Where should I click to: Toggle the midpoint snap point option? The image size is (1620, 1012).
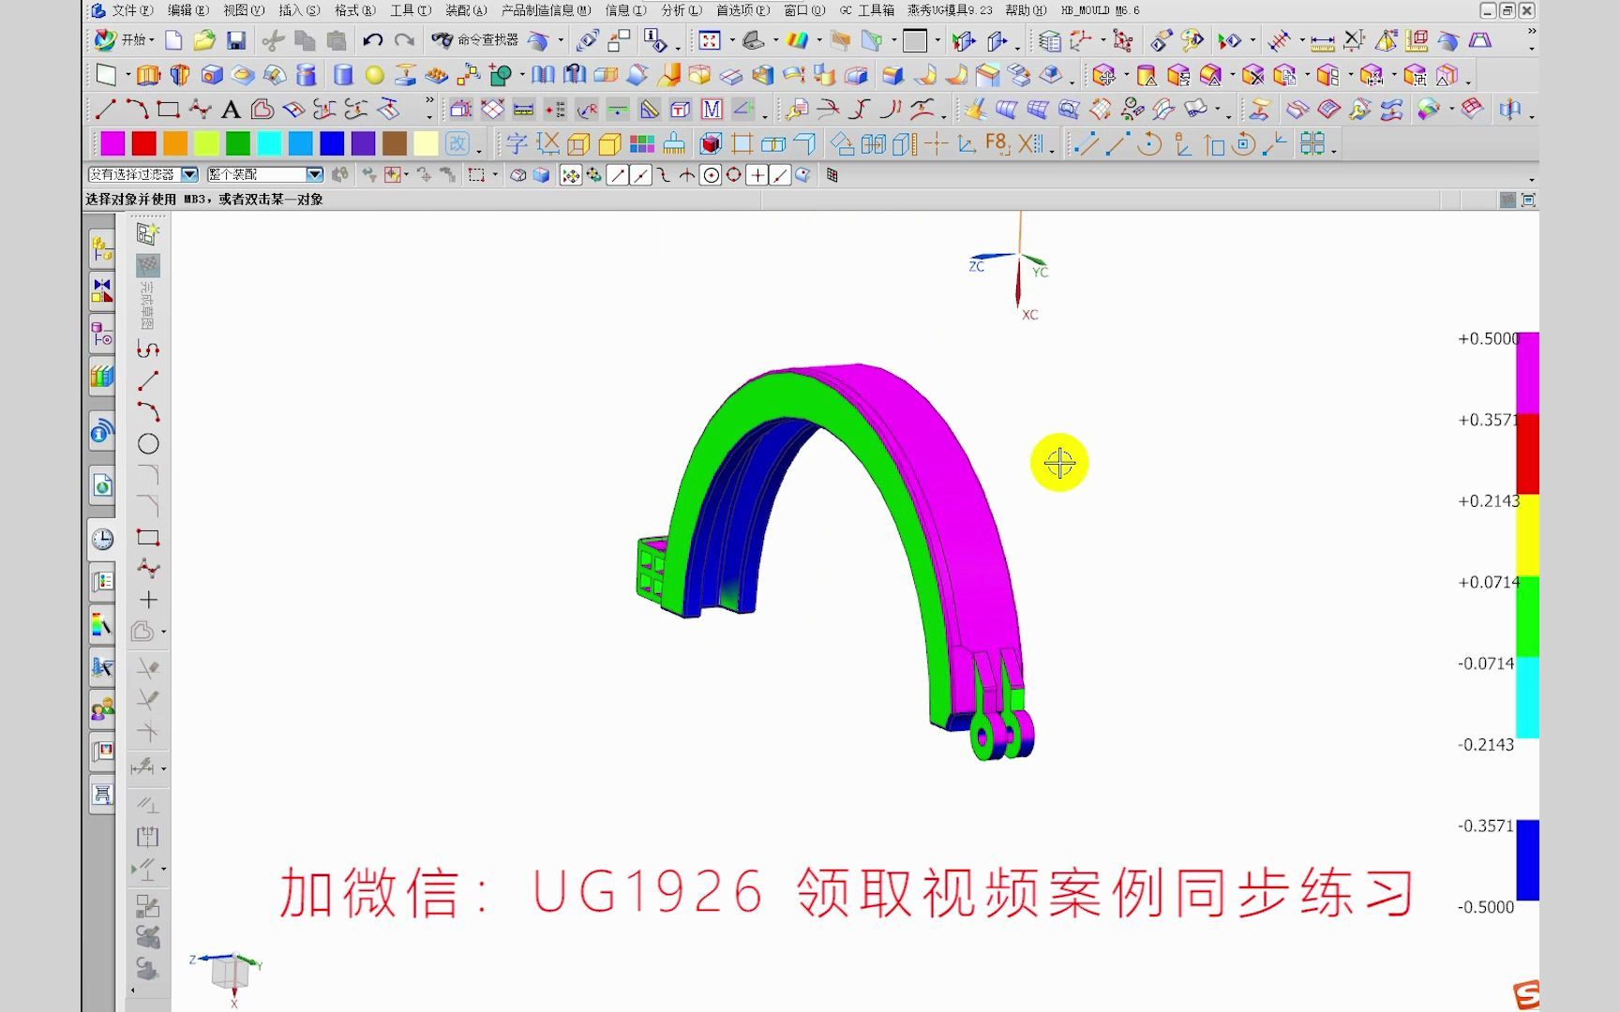tap(641, 174)
